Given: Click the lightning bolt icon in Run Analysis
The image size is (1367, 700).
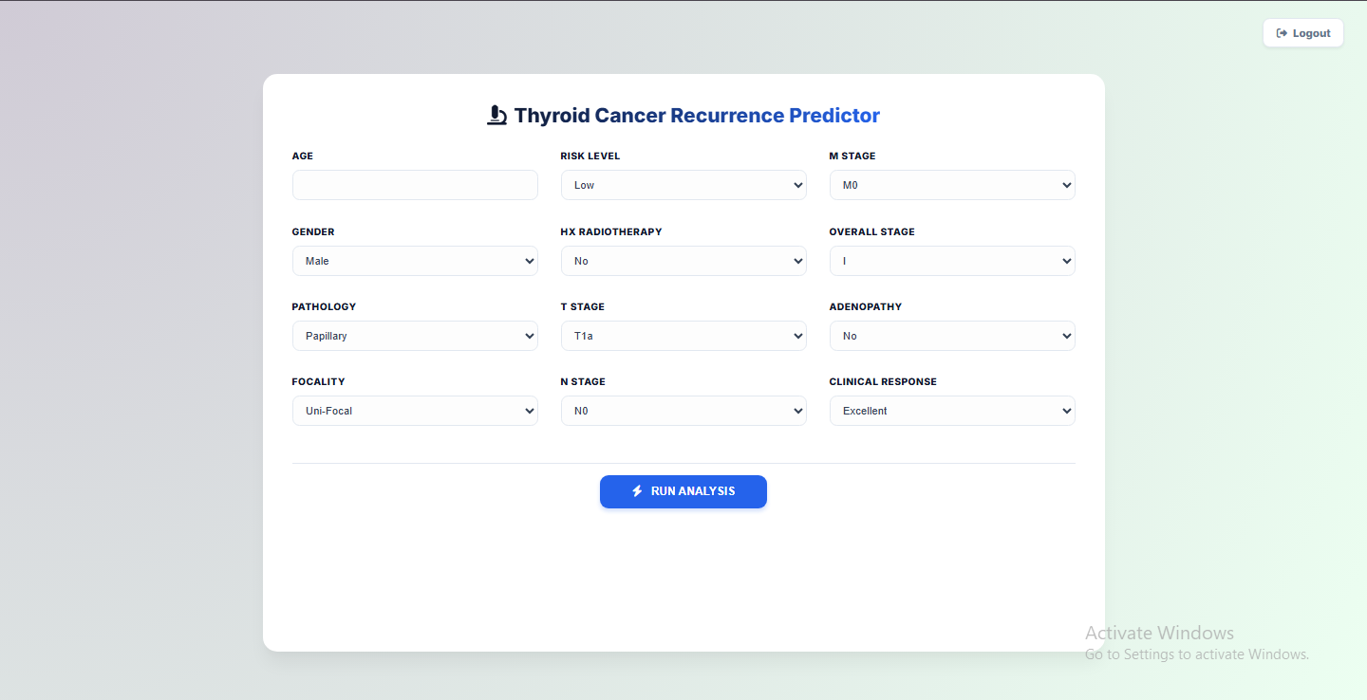Looking at the screenshot, I should 637,491.
